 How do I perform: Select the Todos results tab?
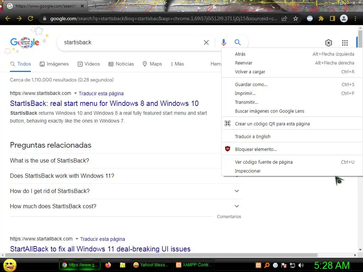point(20,64)
